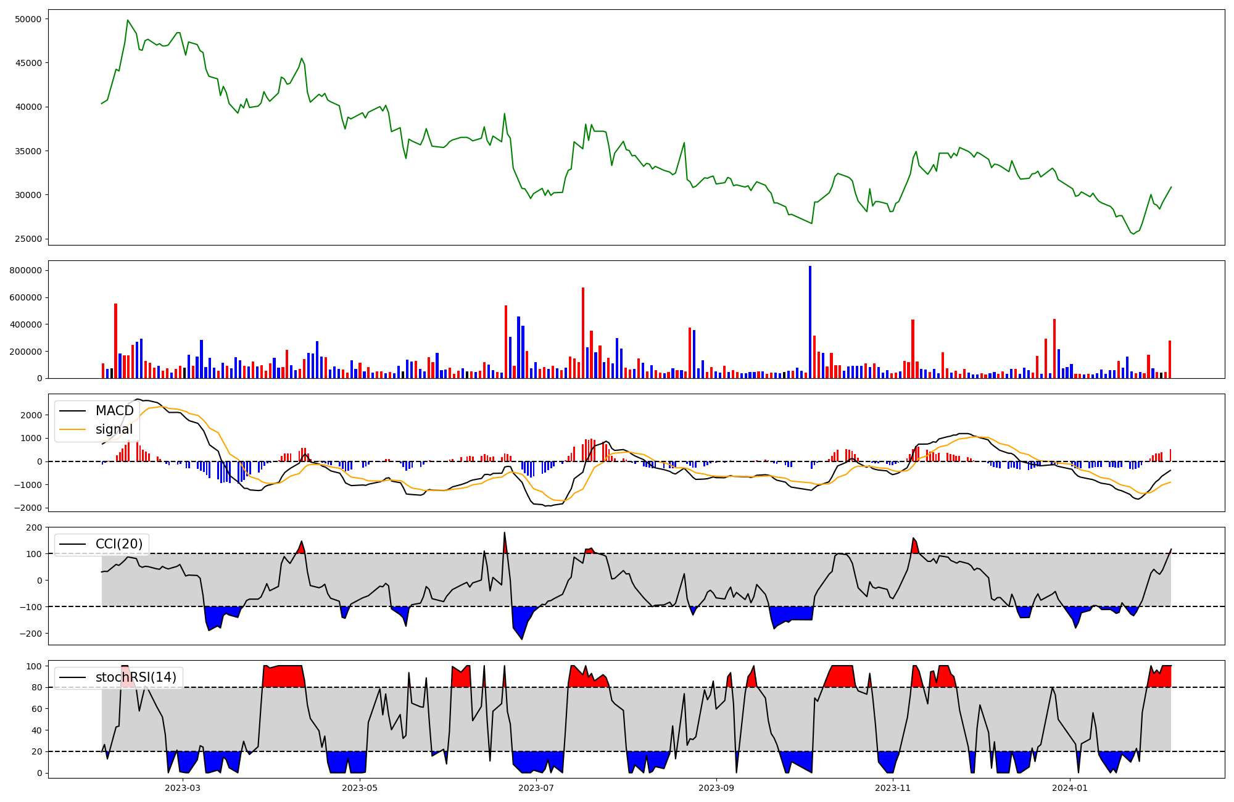The image size is (1234, 802).
Task: Click the MACD legend label
Action: click(x=114, y=411)
